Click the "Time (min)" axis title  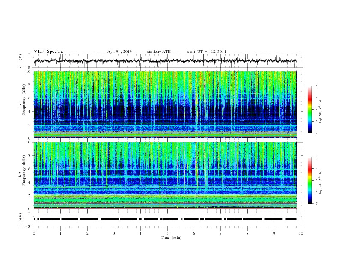pos(171,238)
